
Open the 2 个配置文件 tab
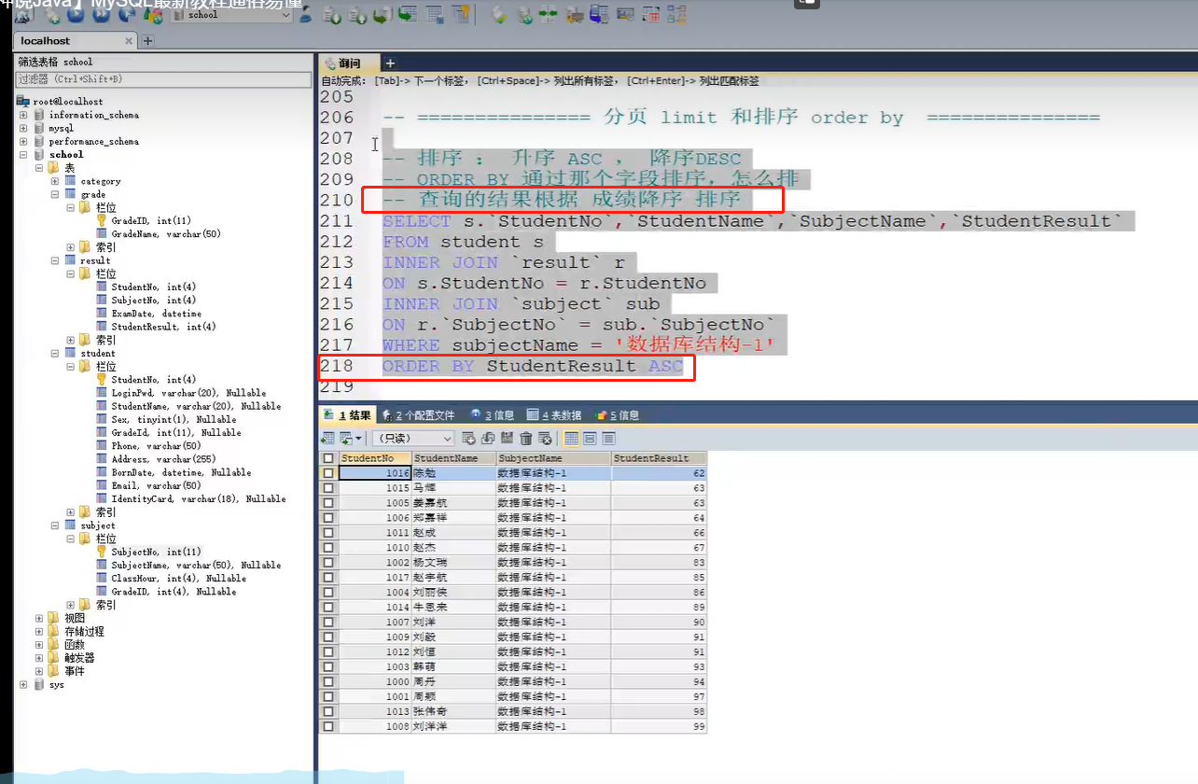click(x=418, y=415)
